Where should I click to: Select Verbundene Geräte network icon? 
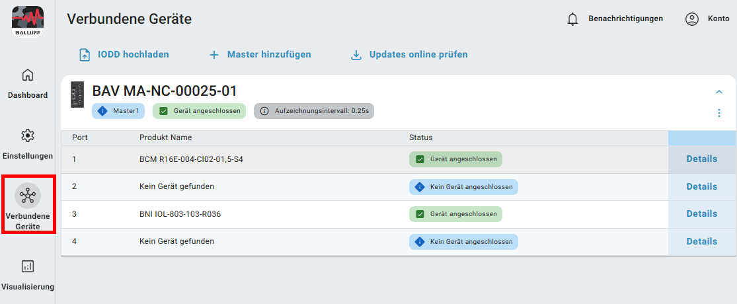point(28,196)
